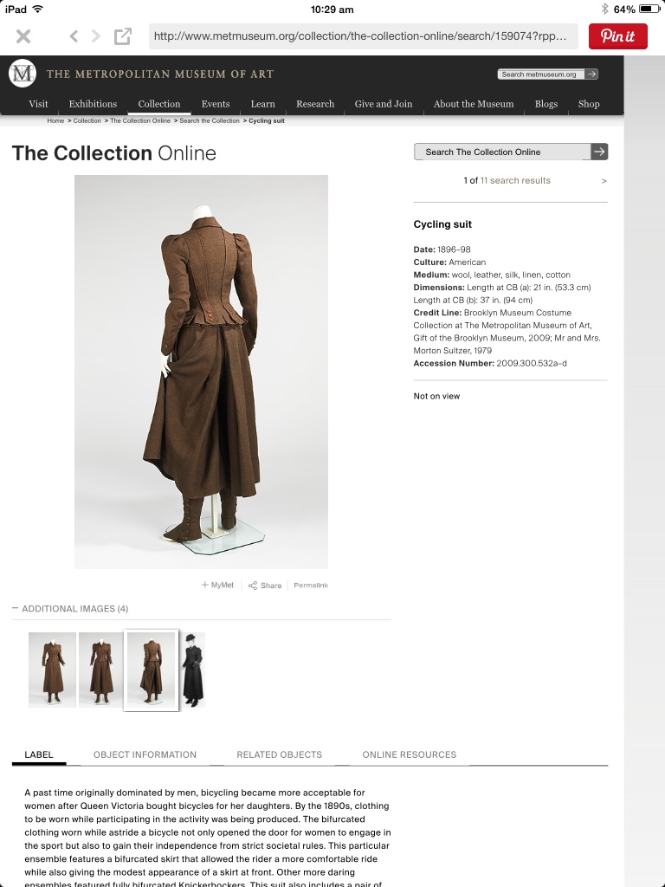
Task: Click the Met Museum logo
Action: (23, 74)
